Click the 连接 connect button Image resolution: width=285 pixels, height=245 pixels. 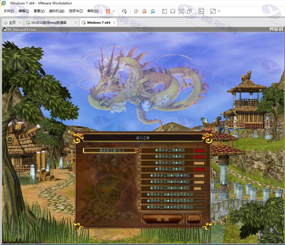(163, 219)
